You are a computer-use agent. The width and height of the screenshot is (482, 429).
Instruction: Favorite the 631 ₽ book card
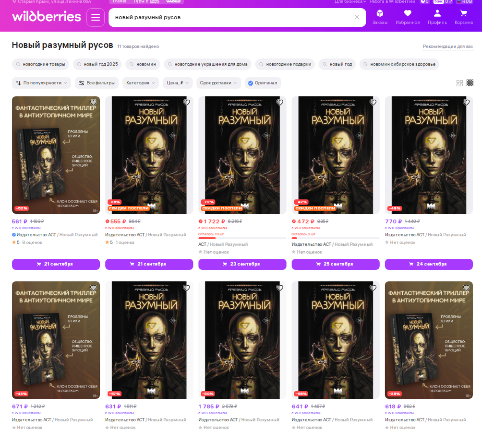coord(187,288)
